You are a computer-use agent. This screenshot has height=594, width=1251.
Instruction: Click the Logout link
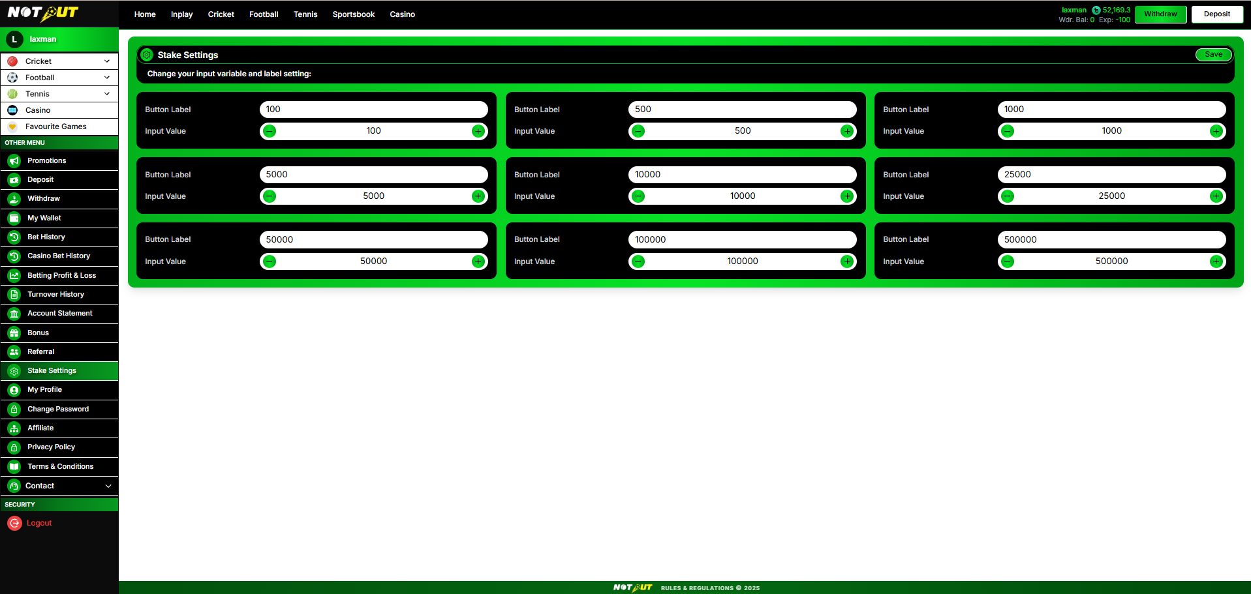pyautogui.click(x=39, y=523)
